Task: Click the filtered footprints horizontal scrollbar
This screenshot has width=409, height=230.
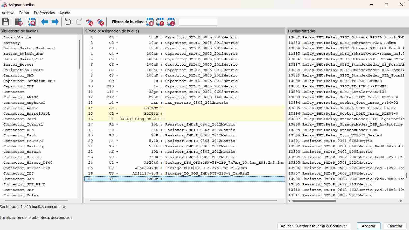Action: [x=314, y=201]
